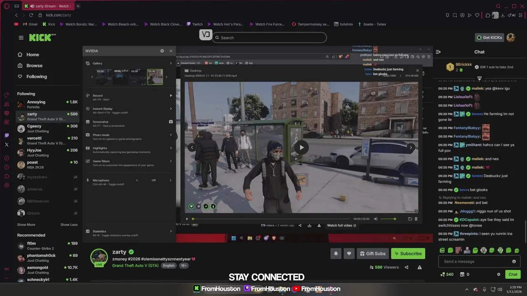Start recording from the Record row arrow

click(171, 96)
